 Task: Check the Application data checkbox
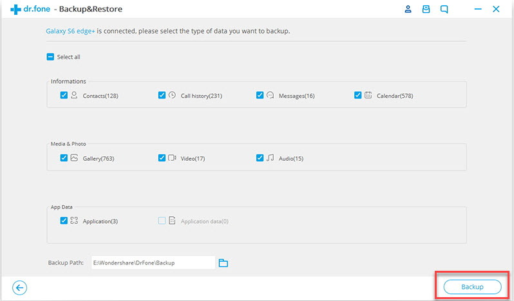pyautogui.click(x=162, y=221)
